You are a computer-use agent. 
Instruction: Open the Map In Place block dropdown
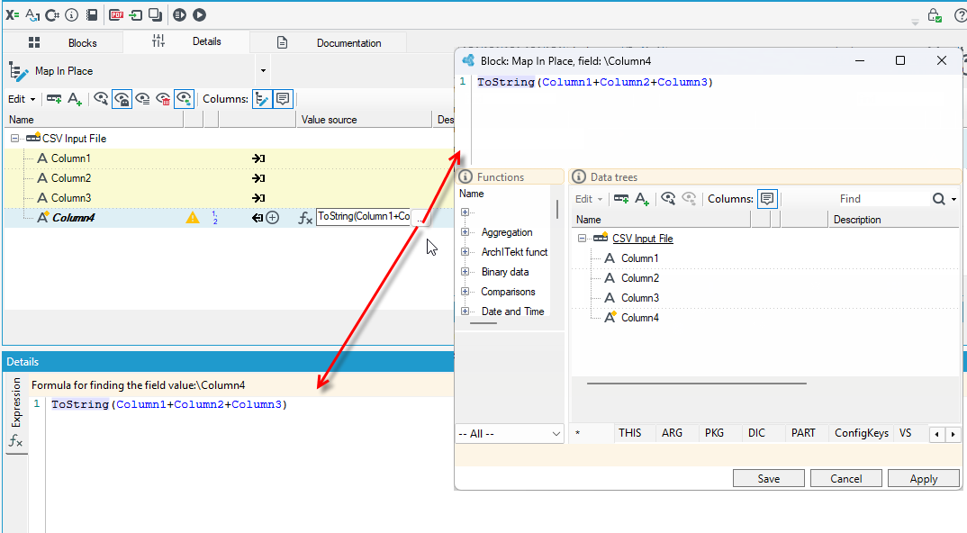(263, 71)
